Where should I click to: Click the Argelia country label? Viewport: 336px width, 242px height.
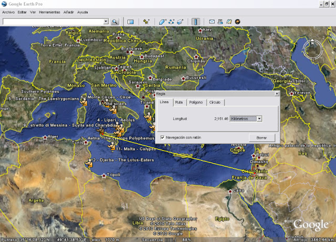click(36, 200)
